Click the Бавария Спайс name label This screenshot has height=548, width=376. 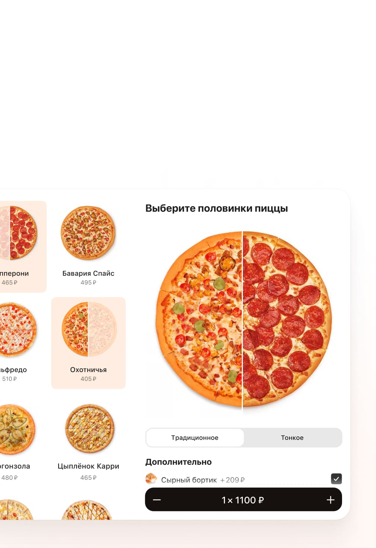(88, 273)
